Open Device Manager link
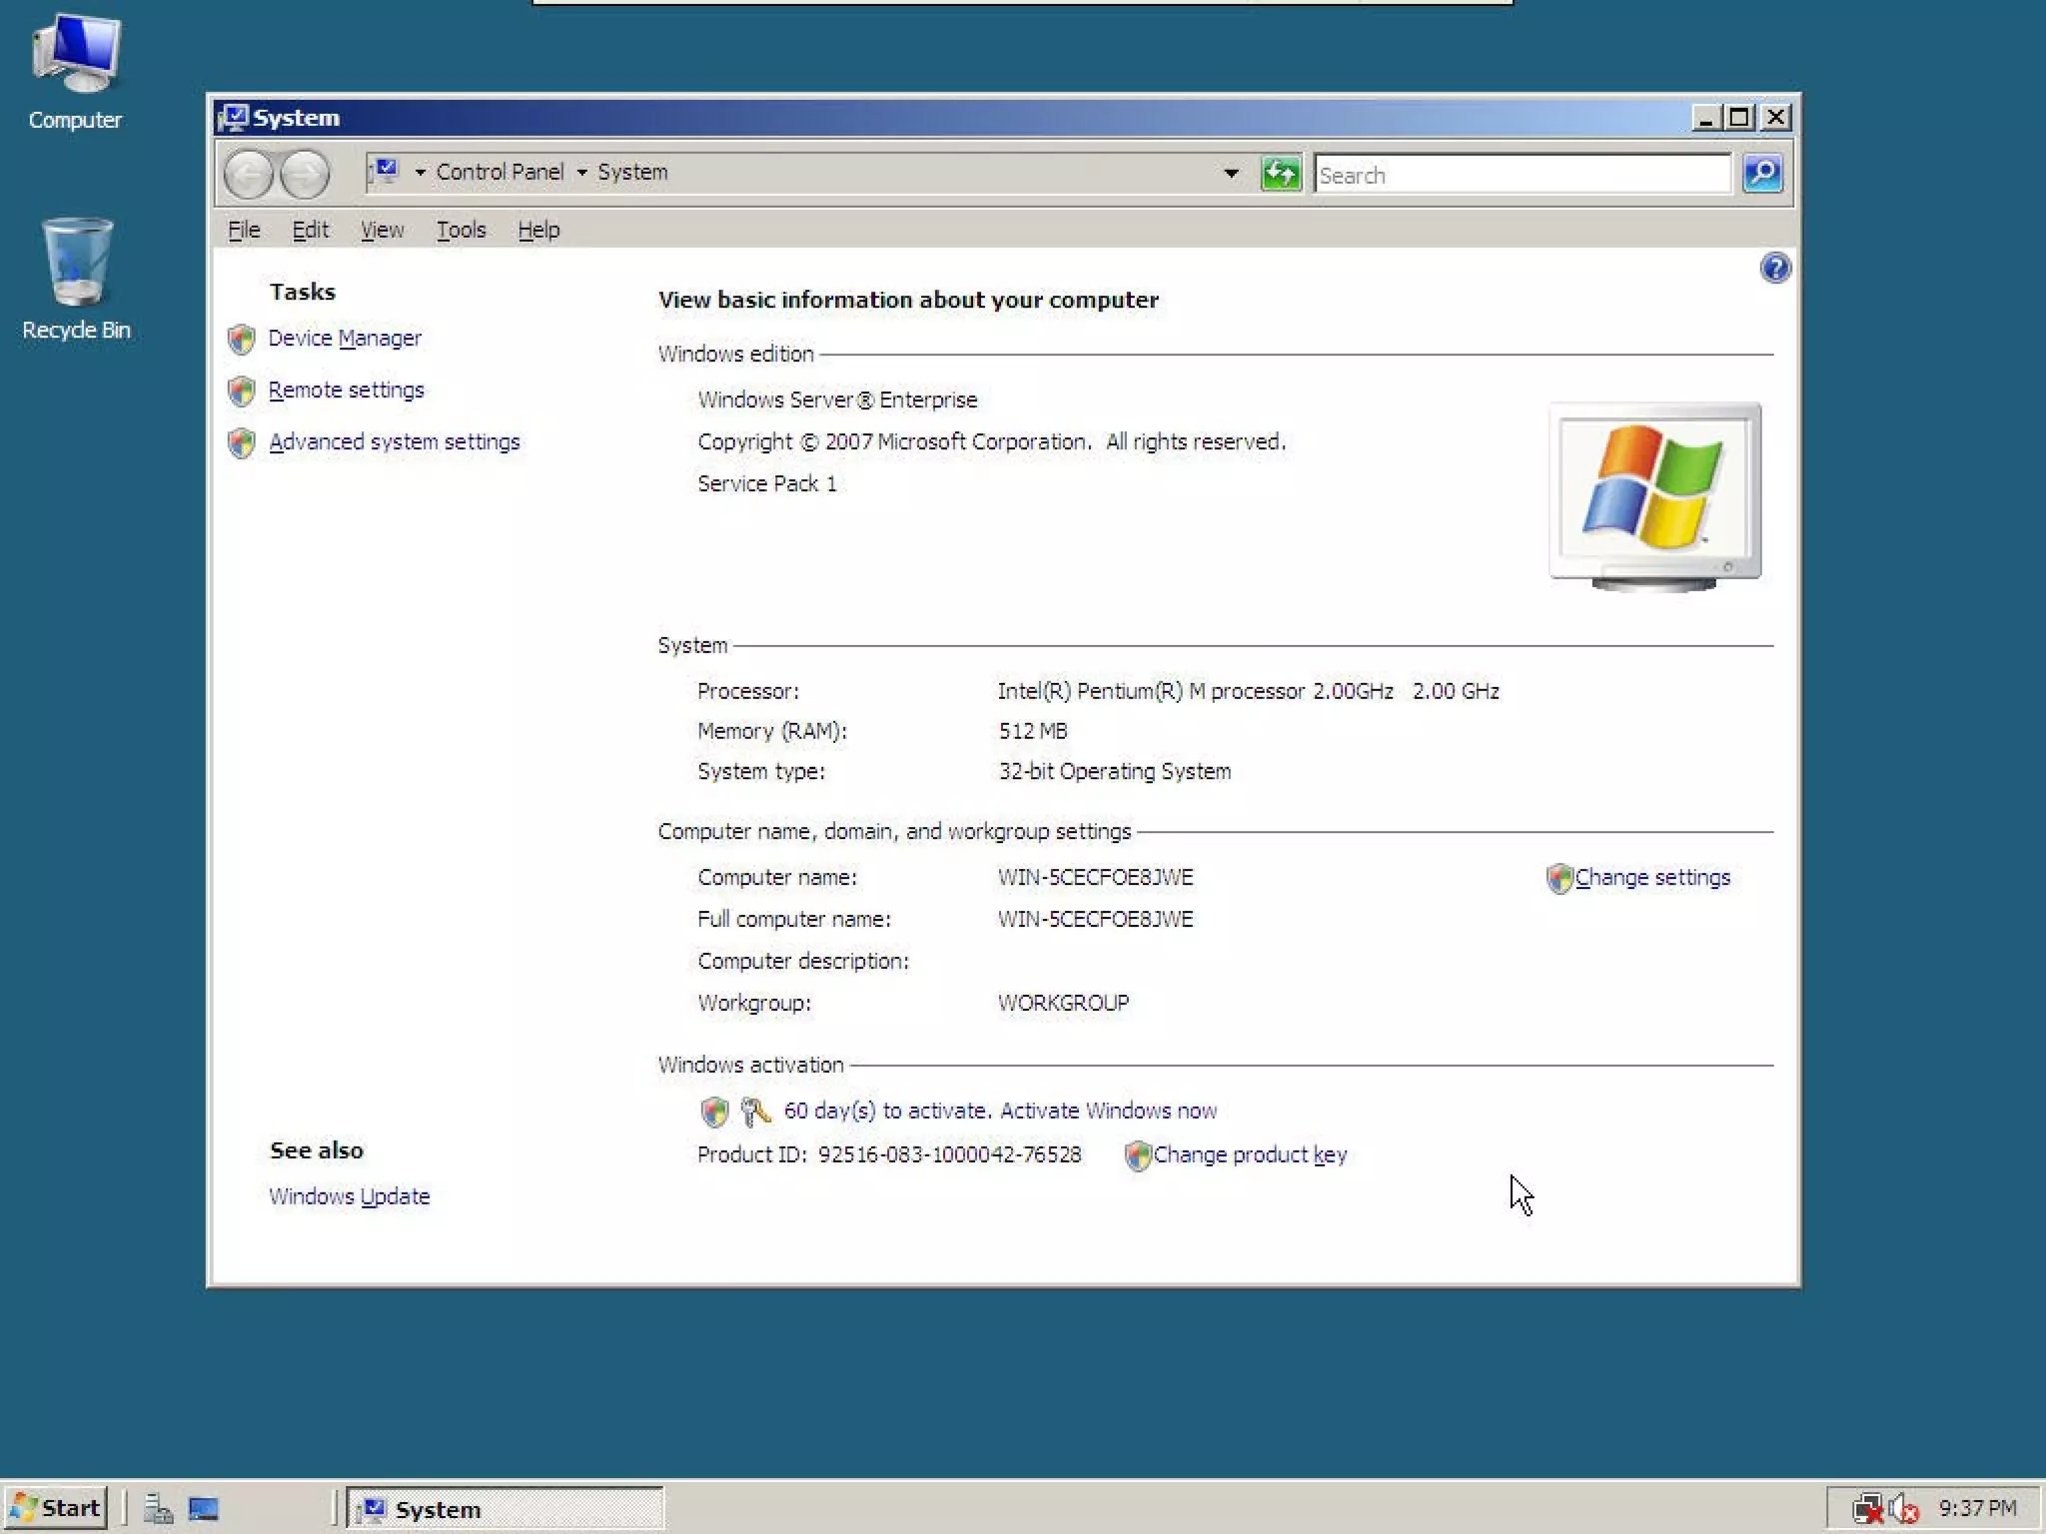 click(345, 339)
